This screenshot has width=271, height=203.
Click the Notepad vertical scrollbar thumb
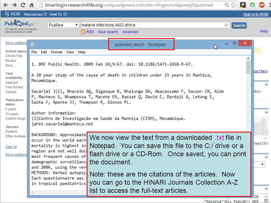tap(248, 67)
